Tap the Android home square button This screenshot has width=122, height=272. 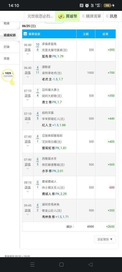pos(61,264)
